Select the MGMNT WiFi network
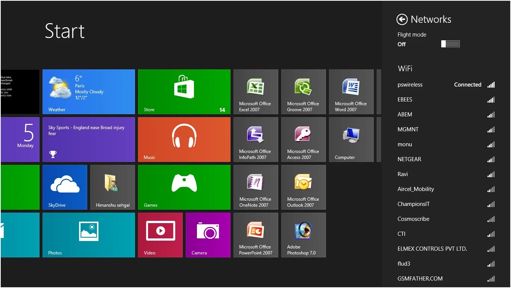The width and height of the screenshot is (511, 288). [446, 129]
